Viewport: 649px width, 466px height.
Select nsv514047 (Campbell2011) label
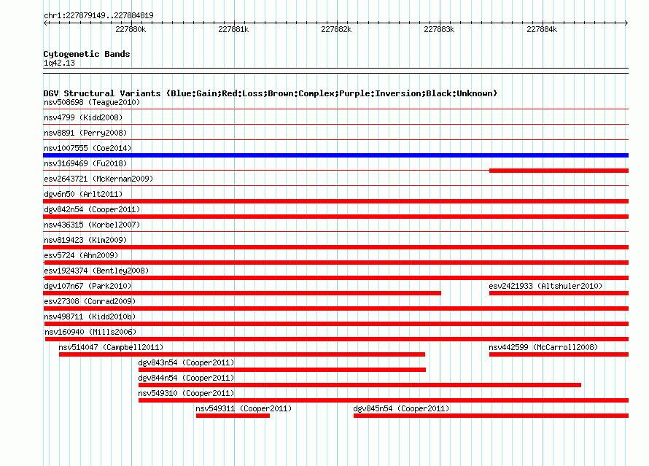(111, 347)
